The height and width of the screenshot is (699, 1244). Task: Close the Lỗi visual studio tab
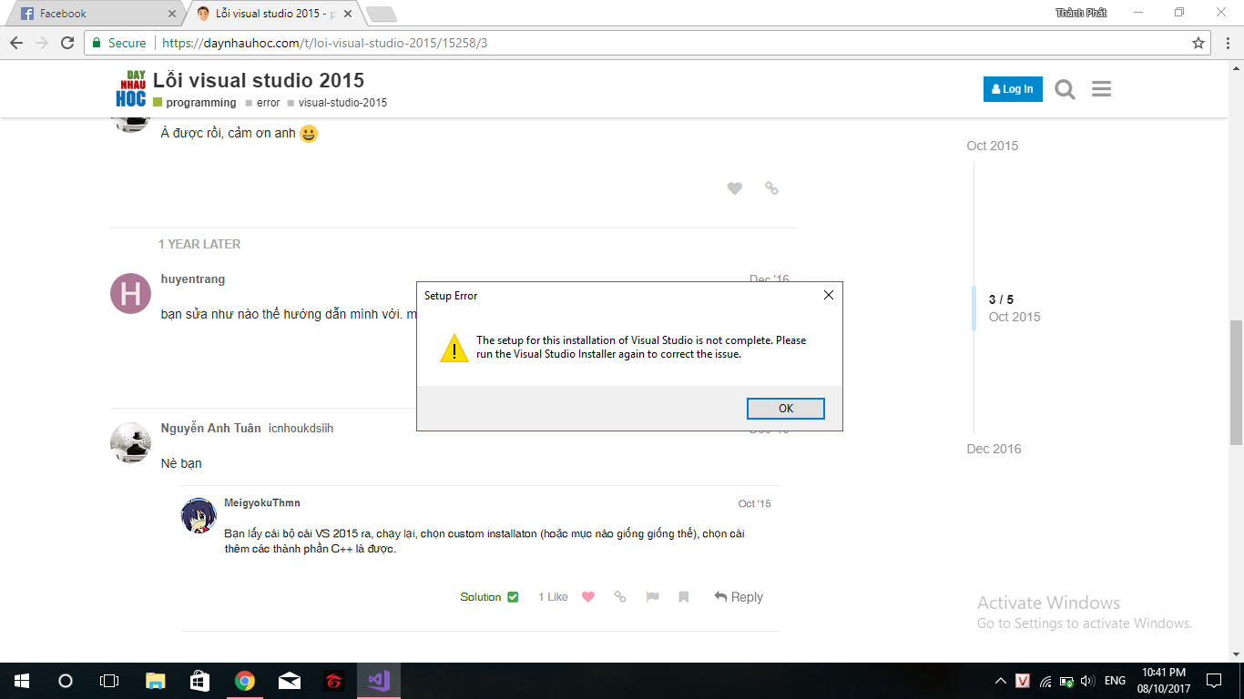click(x=348, y=14)
